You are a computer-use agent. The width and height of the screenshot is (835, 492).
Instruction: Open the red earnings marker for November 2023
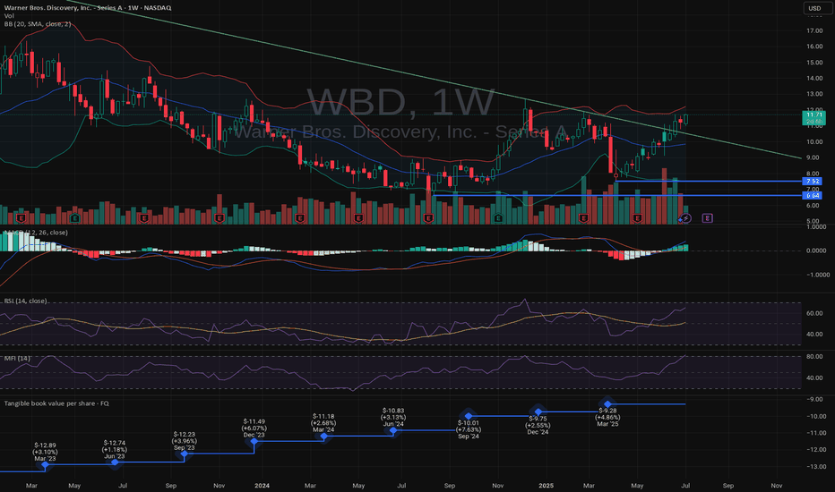pyautogui.click(x=219, y=218)
